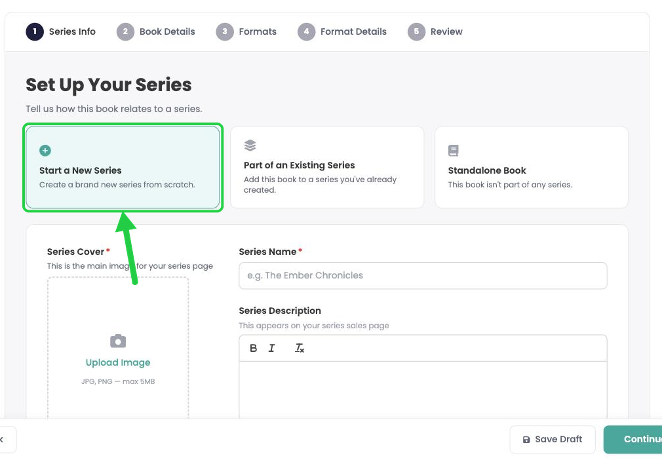Image resolution: width=662 pixels, height=460 pixels.
Task: Click the Series Name input field
Action: [x=423, y=276]
